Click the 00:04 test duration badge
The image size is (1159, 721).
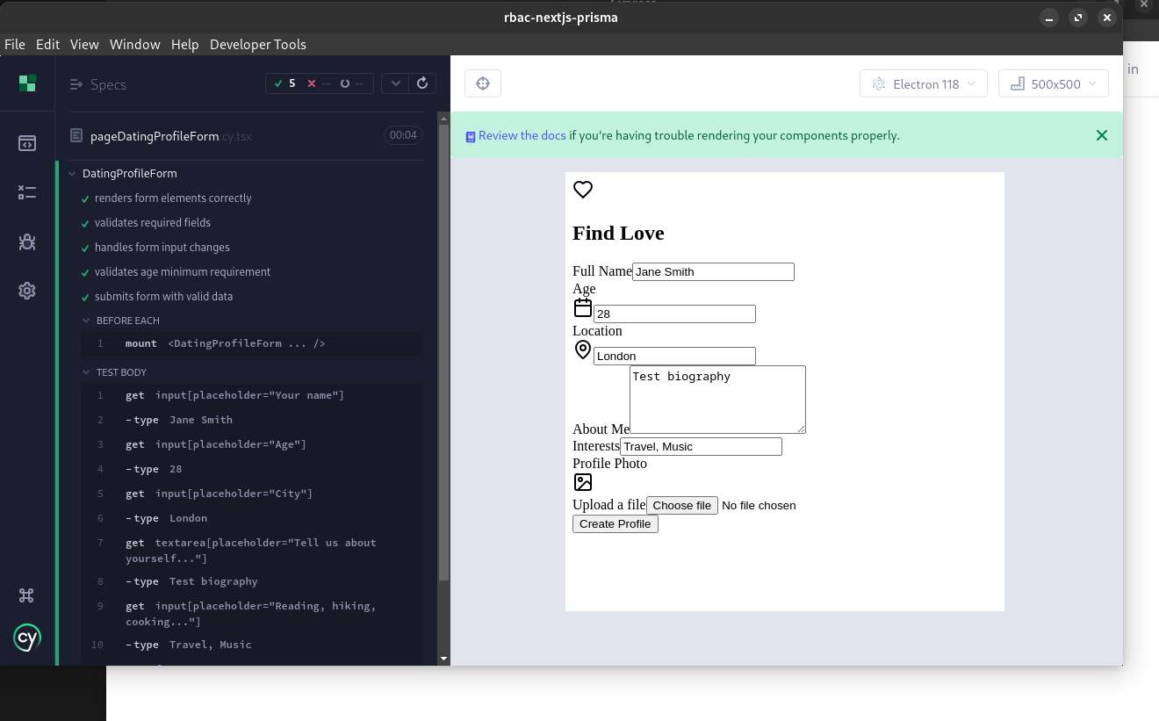point(403,135)
